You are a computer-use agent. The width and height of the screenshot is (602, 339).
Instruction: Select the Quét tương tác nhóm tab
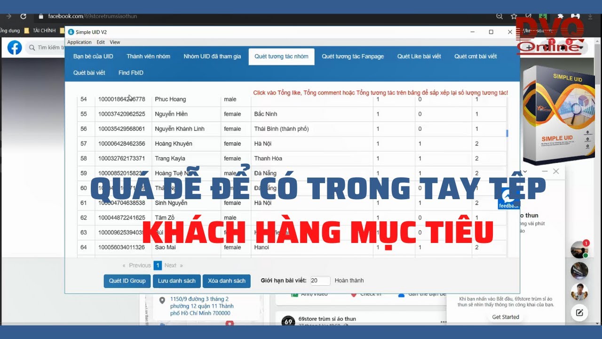click(x=281, y=56)
